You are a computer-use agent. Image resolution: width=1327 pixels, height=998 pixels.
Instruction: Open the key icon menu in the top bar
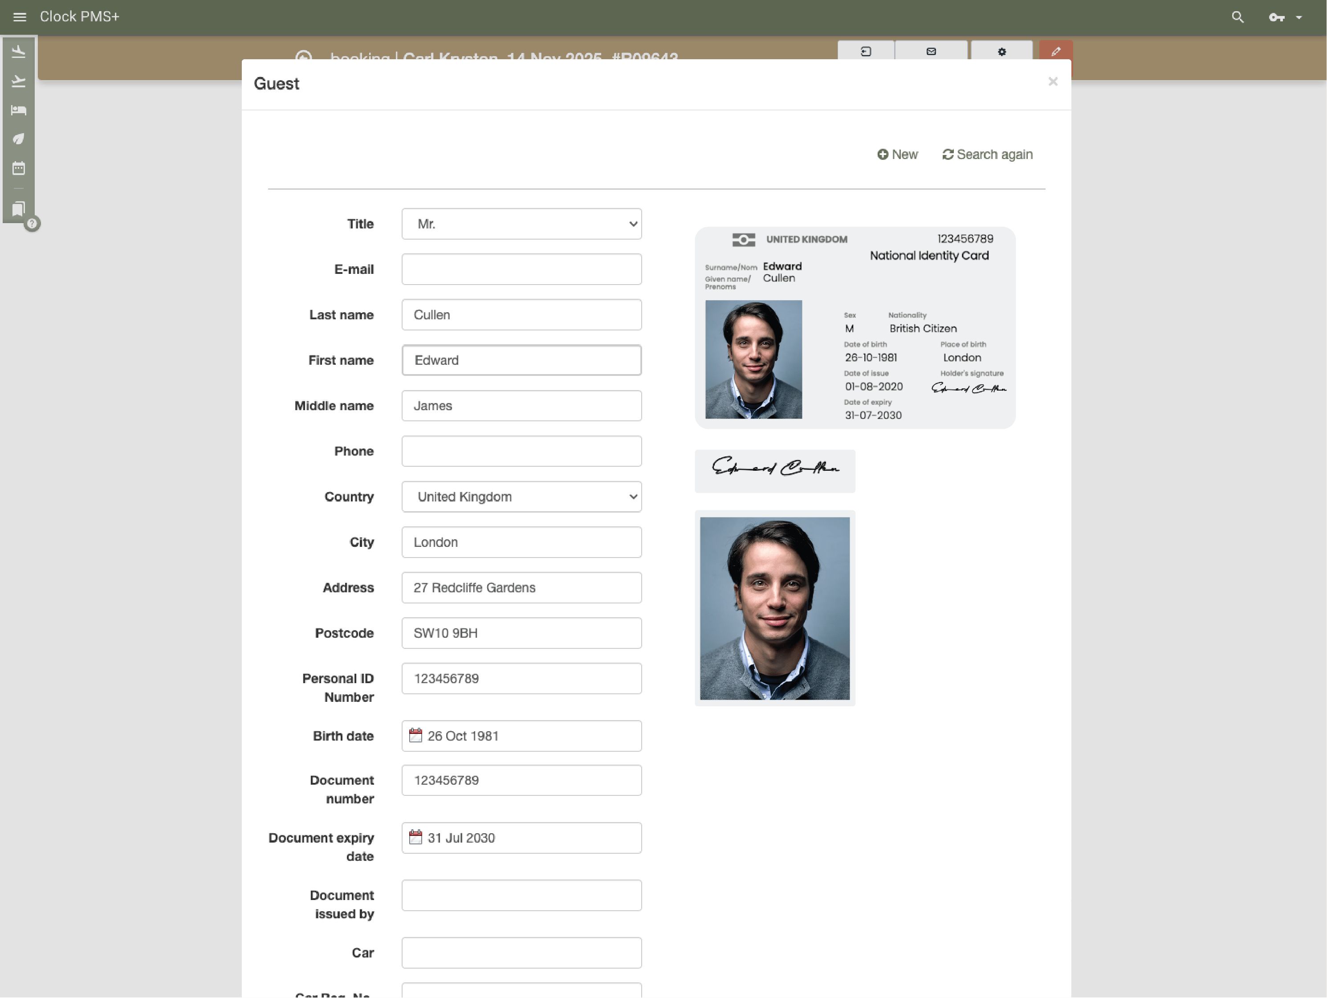(x=1277, y=17)
